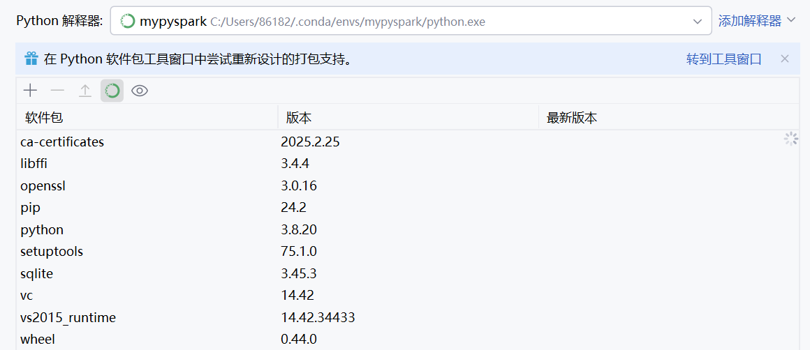Click version 2025.2.25 cell

tap(310, 142)
